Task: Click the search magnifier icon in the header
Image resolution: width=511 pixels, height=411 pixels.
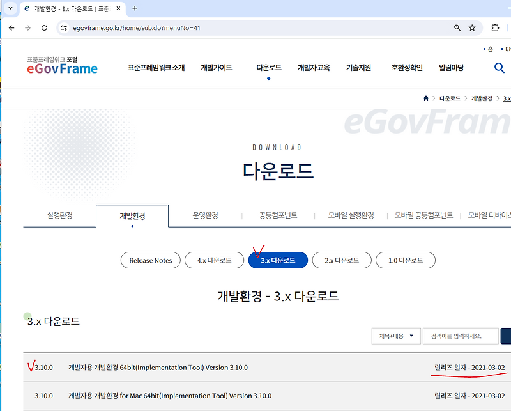Action: (499, 67)
